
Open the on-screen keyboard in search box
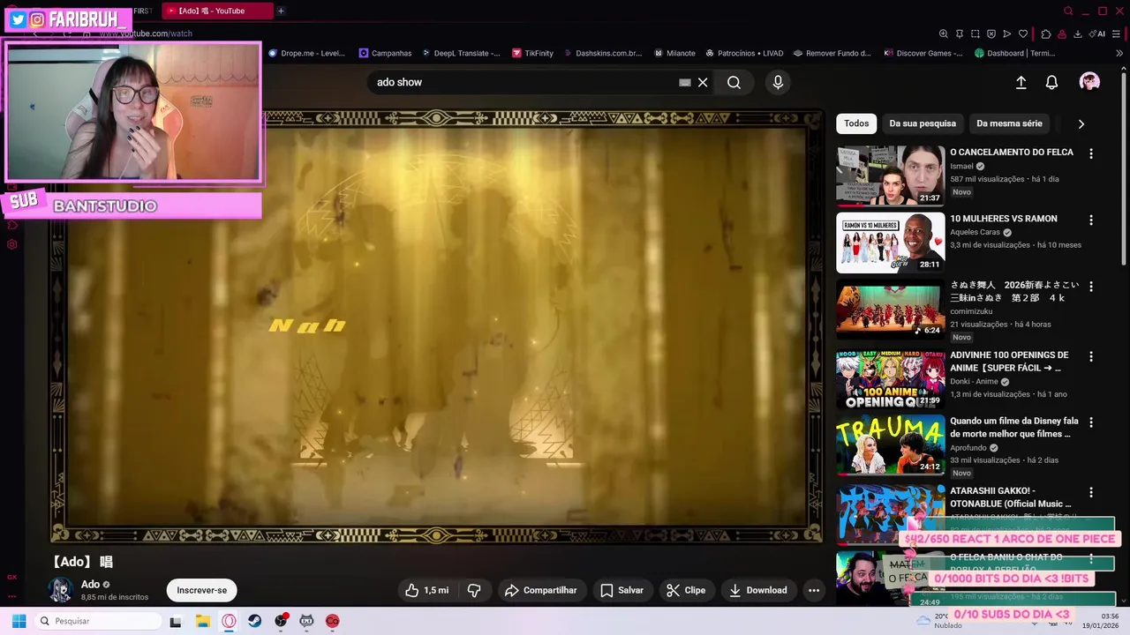point(684,82)
